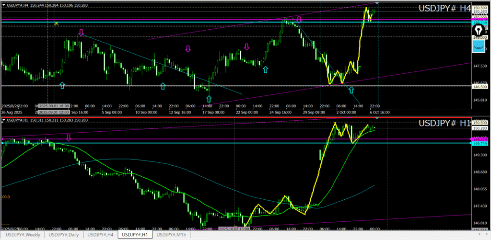Click the cyan up arrow below 17 Sep low
Image resolution: width=491 pixels, height=240 pixels.
[x=209, y=99]
